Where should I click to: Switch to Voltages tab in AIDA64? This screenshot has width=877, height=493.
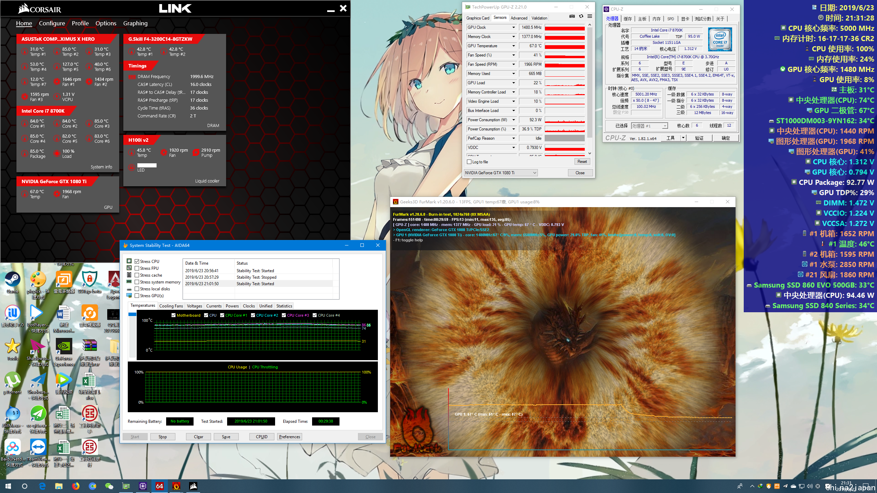[x=194, y=306]
